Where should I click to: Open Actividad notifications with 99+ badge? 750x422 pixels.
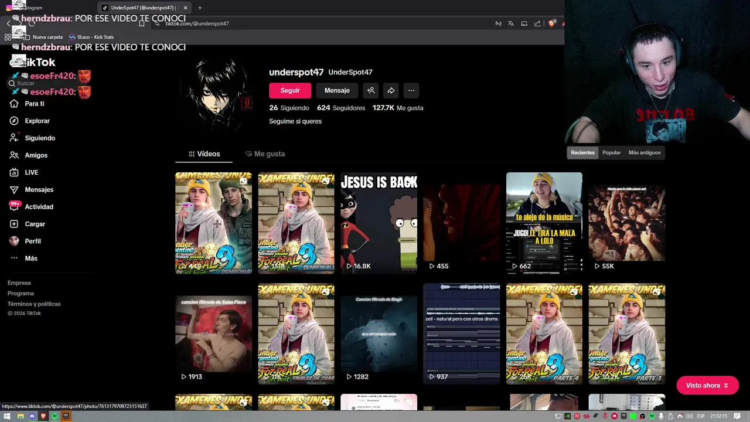coord(31,207)
